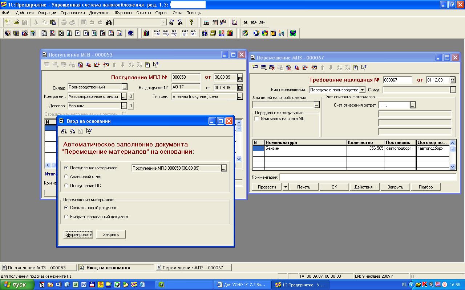The height and width of the screenshot is (290, 465).
Task: Click the New document icon in main toolbar
Action: (x=8, y=22)
